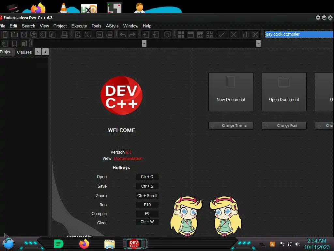Click the Replace text toolbar icon

pos(87,34)
